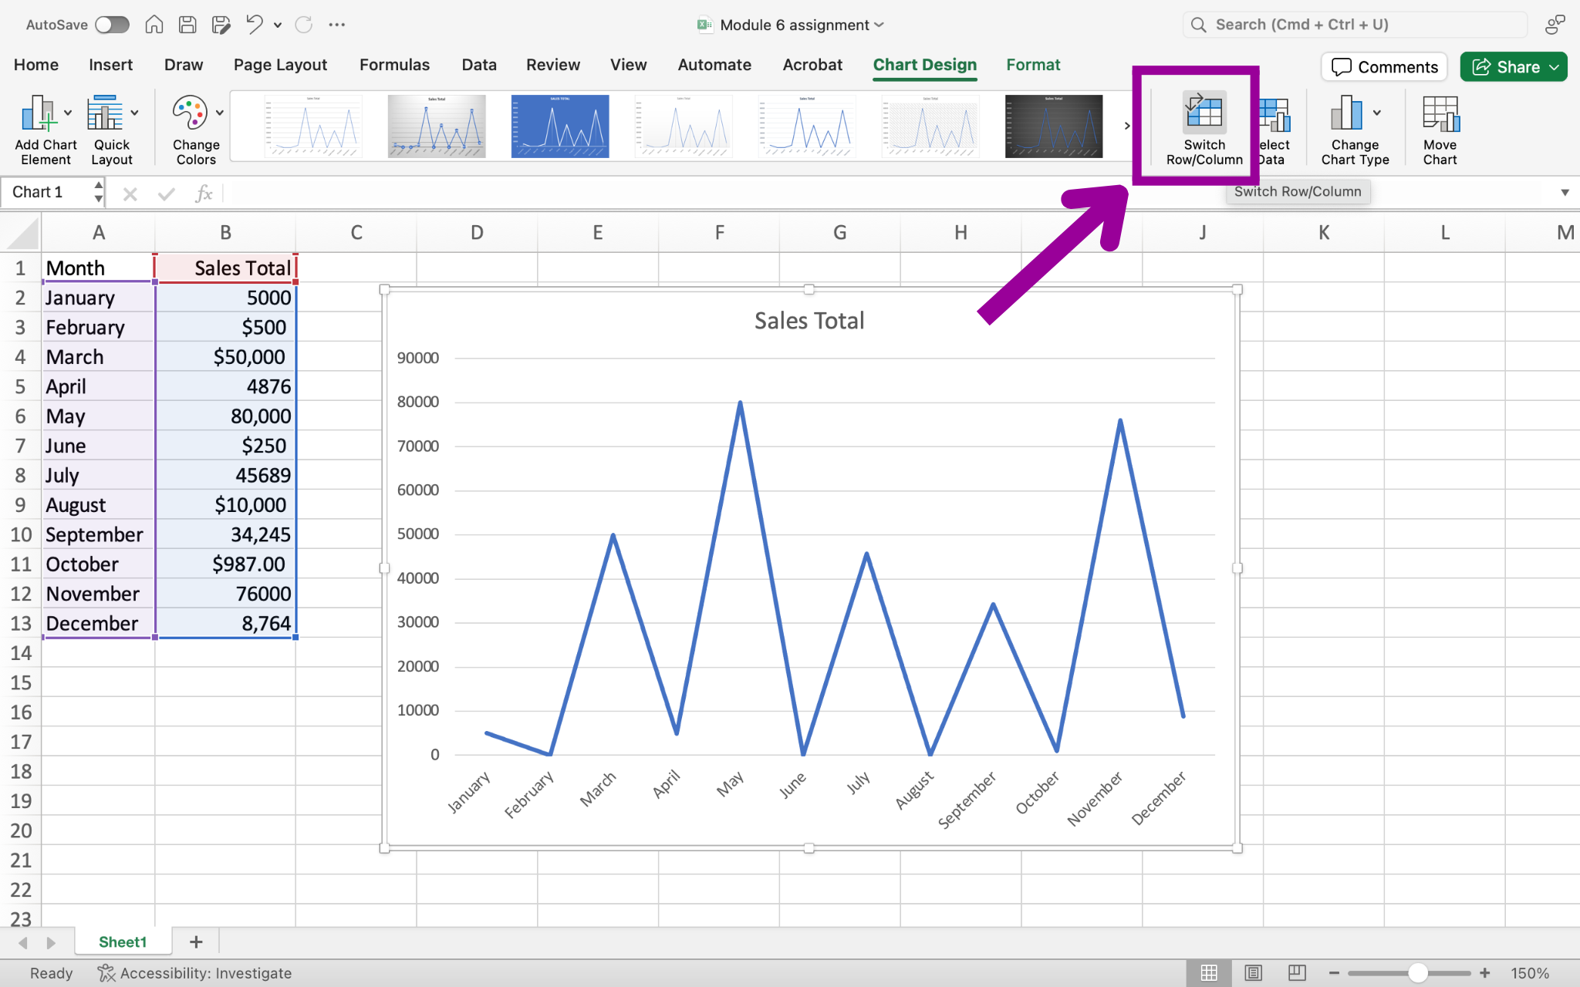1580x987 pixels.
Task: Click the Save As icon with pencil
Action: point(221,25)
